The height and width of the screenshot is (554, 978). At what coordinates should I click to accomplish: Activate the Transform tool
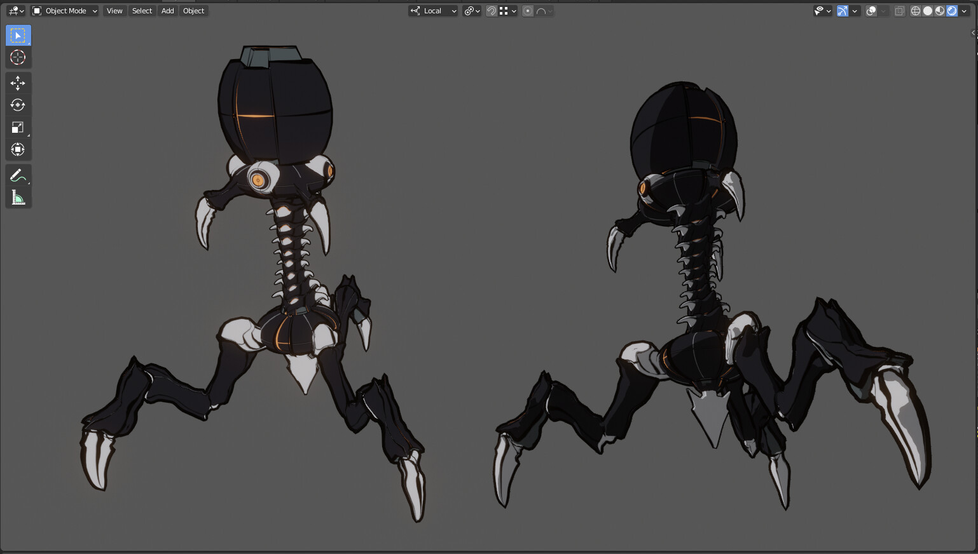(x=18, y=149)
